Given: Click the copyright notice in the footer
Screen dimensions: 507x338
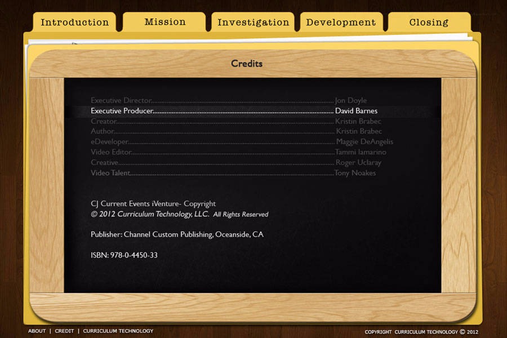Looking at the screenshot, I should (421, 332).
